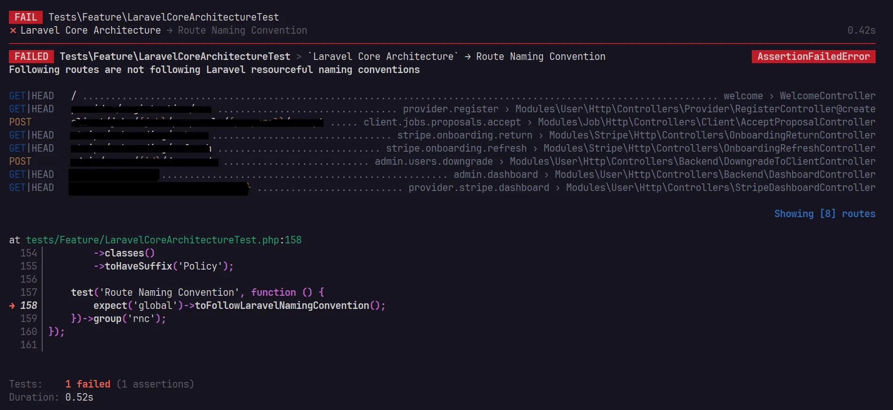
Task: Click the red arrow at line 158
Action: [12, 306]
